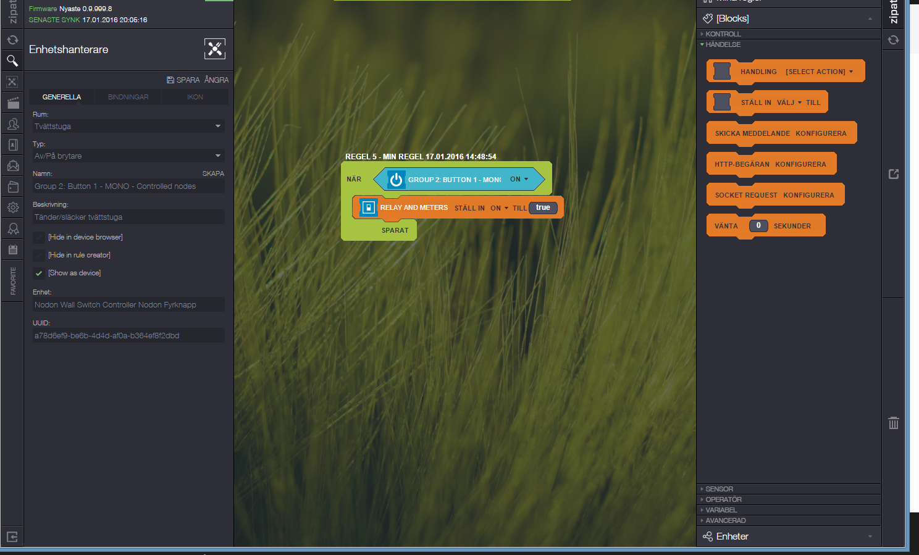Screen dimensions: 919x555
Task: Open settings gear icon in left sidebar
Action: pyautogui.click(x=12, y=207)
